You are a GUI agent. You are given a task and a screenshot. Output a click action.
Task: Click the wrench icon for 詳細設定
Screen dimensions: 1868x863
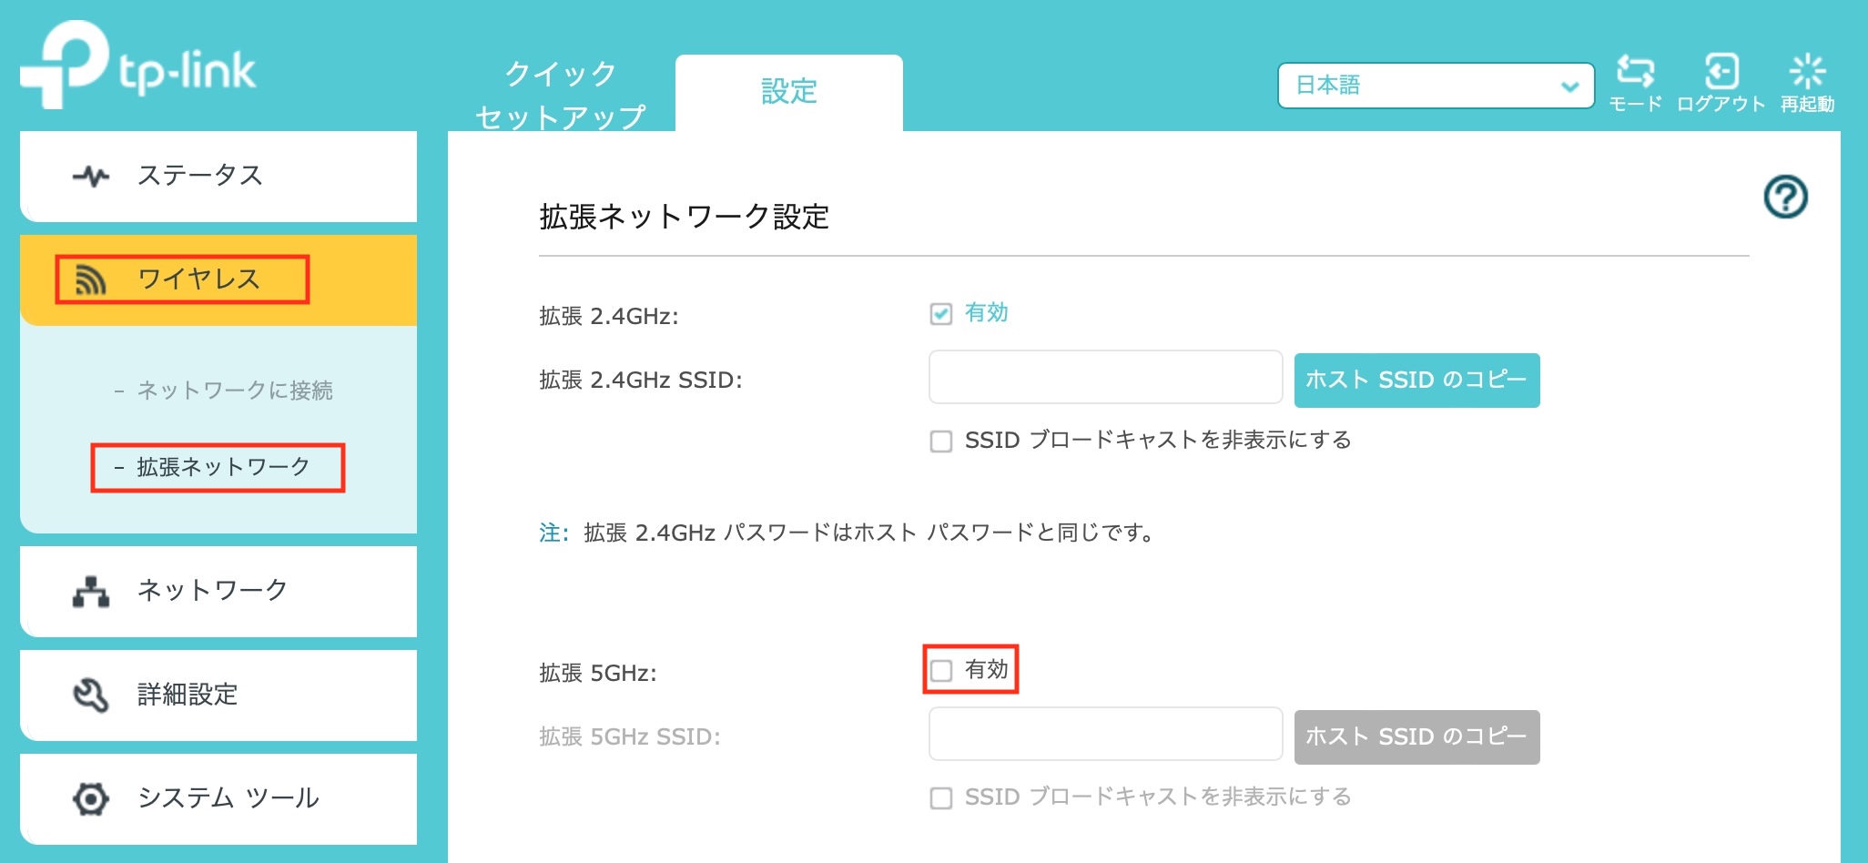coord(91,695)
